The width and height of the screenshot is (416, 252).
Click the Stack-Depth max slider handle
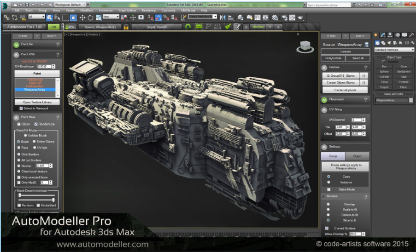(x=53, y=200)
